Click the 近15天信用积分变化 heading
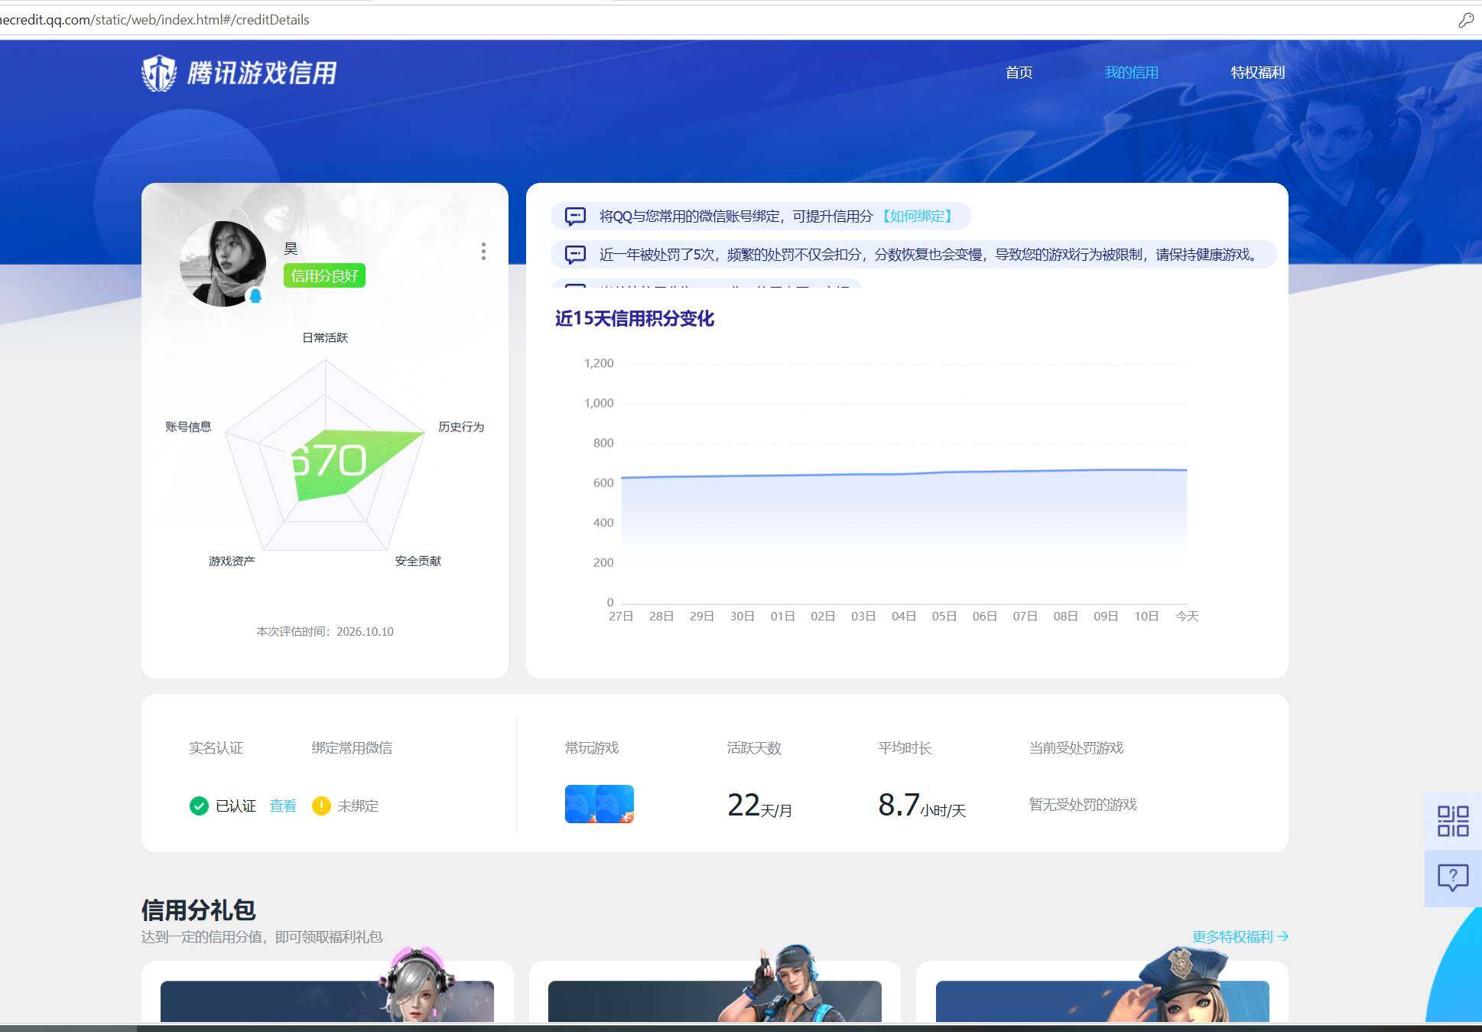This screenshot has height=1032, width=1482. tap(635, 319)
